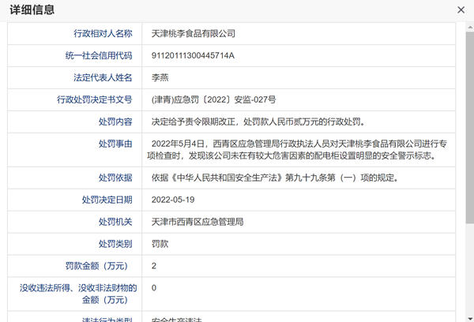Select the fine amount value 2
Screen dimensions: 474x322
tap(154, 266)
